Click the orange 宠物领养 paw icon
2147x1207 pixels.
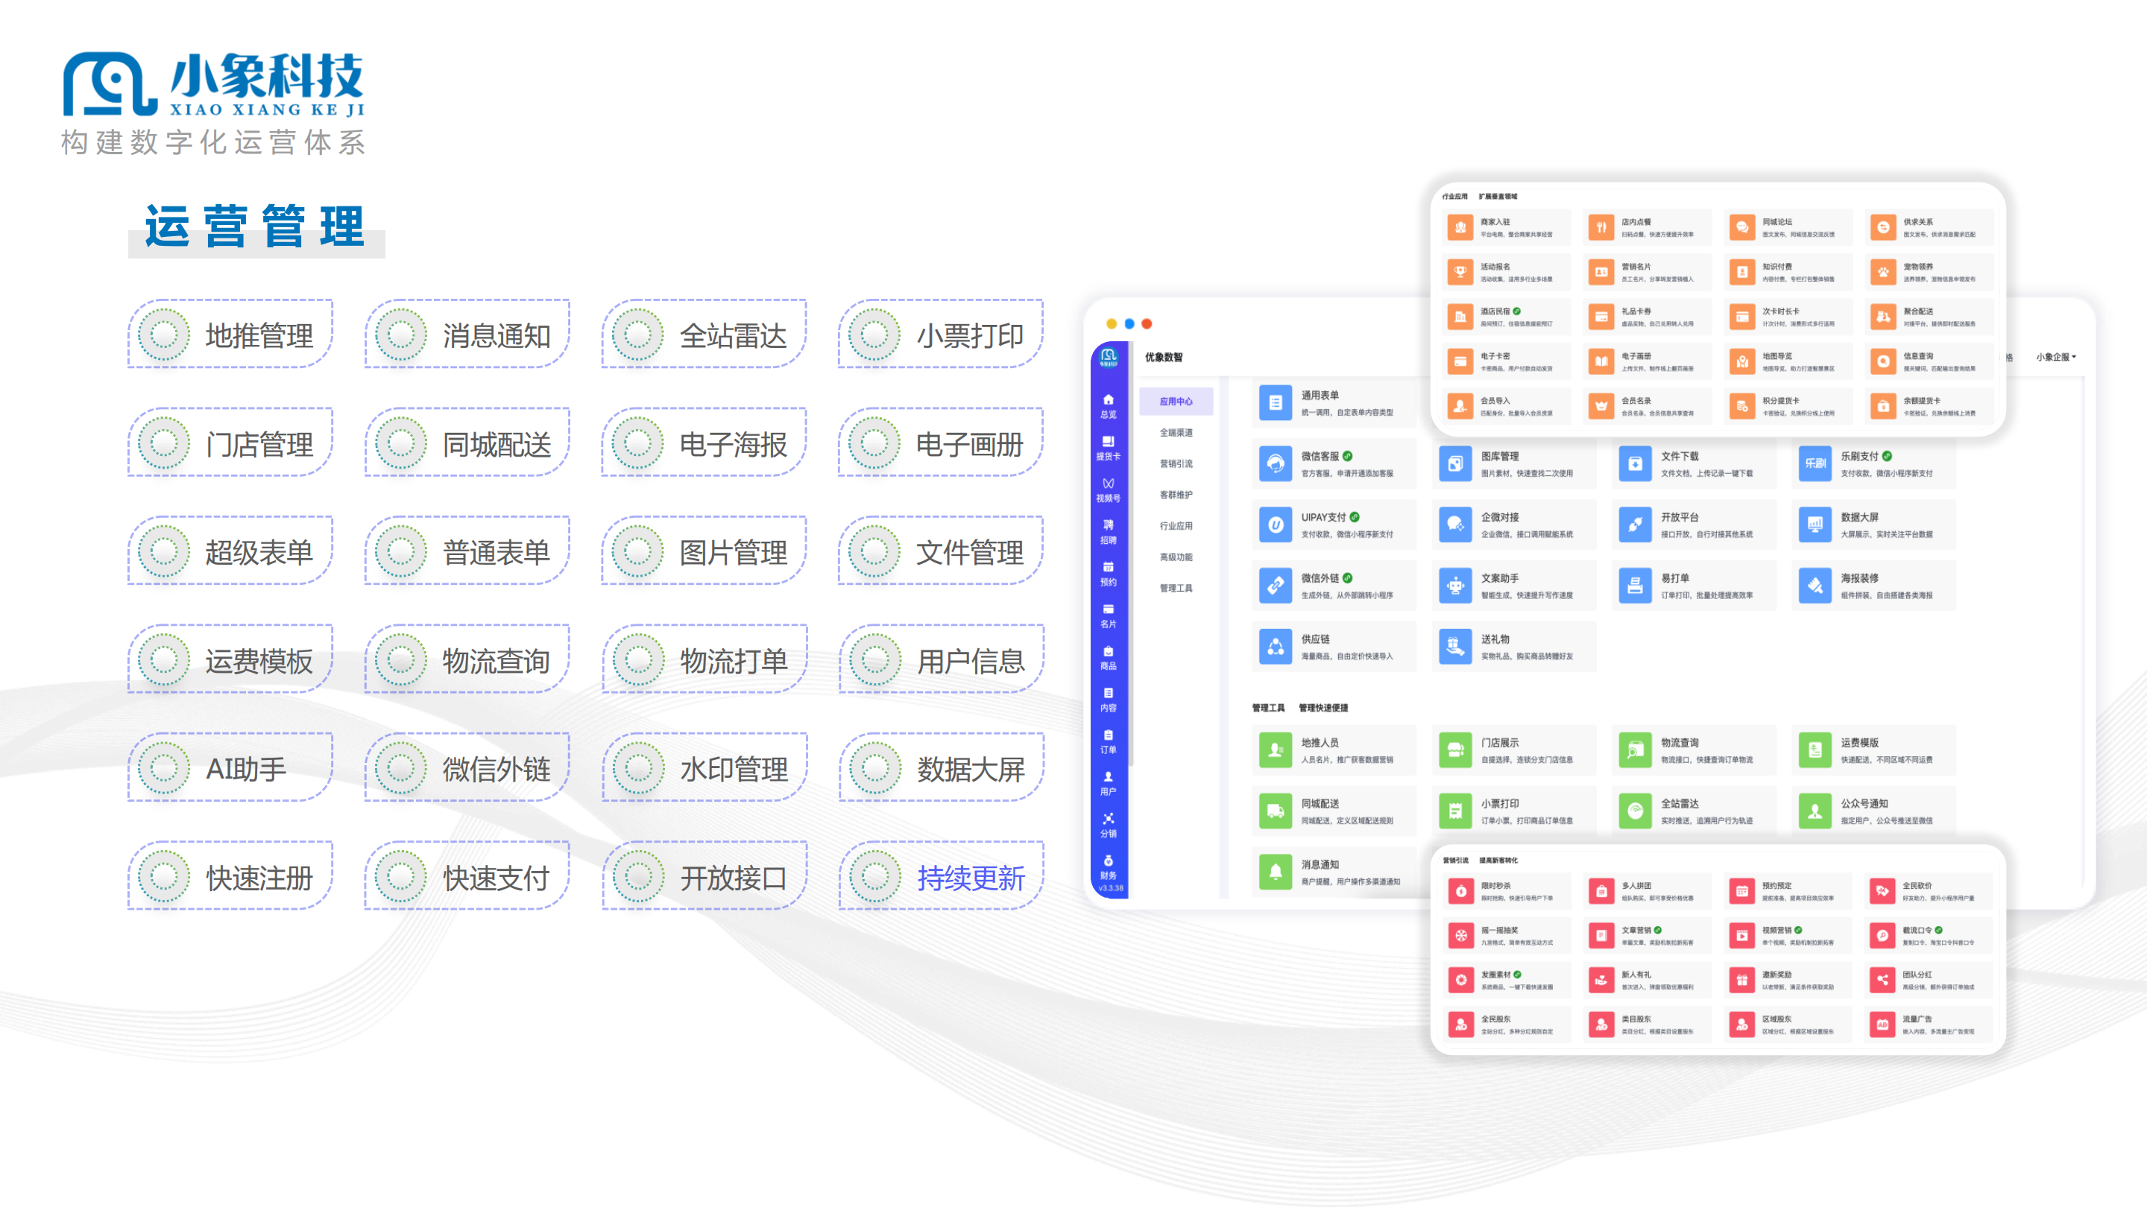tap(1883, 271)
